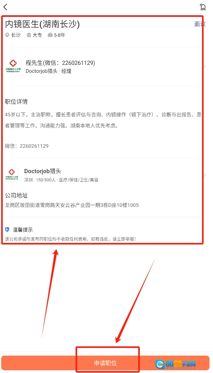Viewport: 213px width, 373px height.
Task: Tap the company address 龙岗区坂田街道 text
Action: pos(72,205)
